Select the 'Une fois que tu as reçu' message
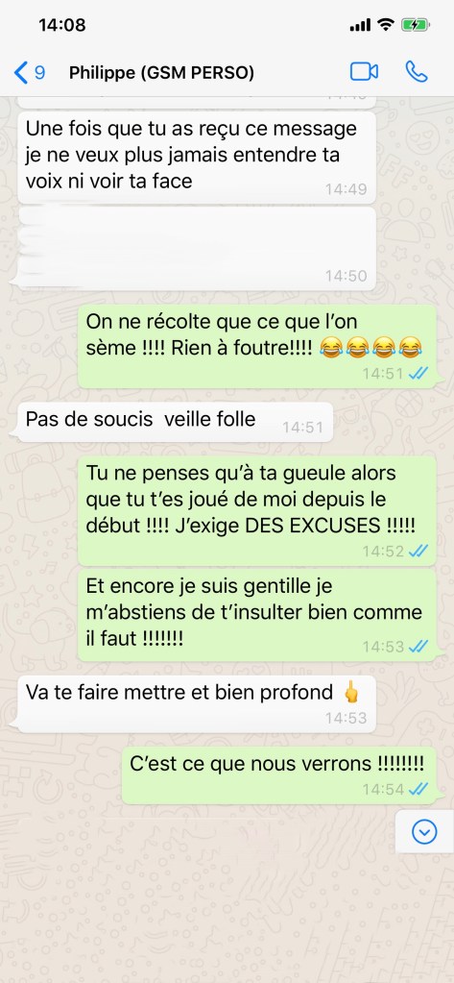 pos(196,157)
